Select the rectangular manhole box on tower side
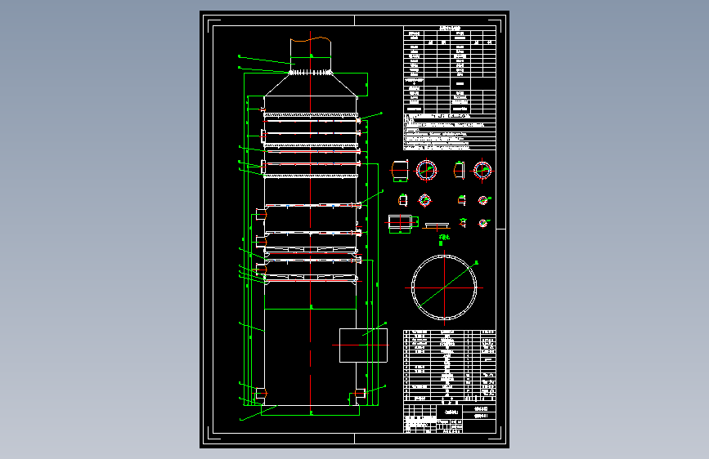This screenshot has width=709, height=459. 363,345
